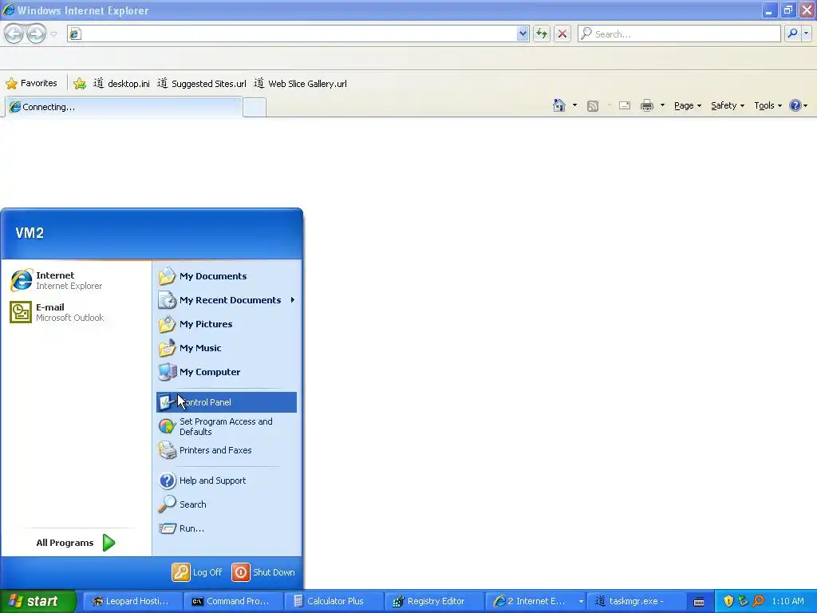
Task: Click the Read Mail envelope icon
Action: coord(625,106)
